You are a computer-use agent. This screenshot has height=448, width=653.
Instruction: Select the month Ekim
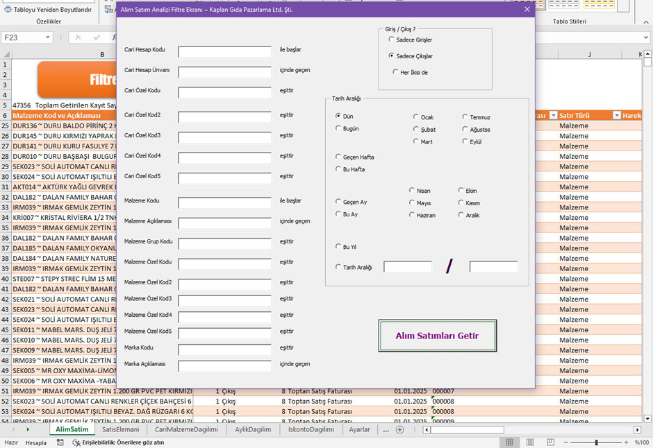(x=468, y=191)
